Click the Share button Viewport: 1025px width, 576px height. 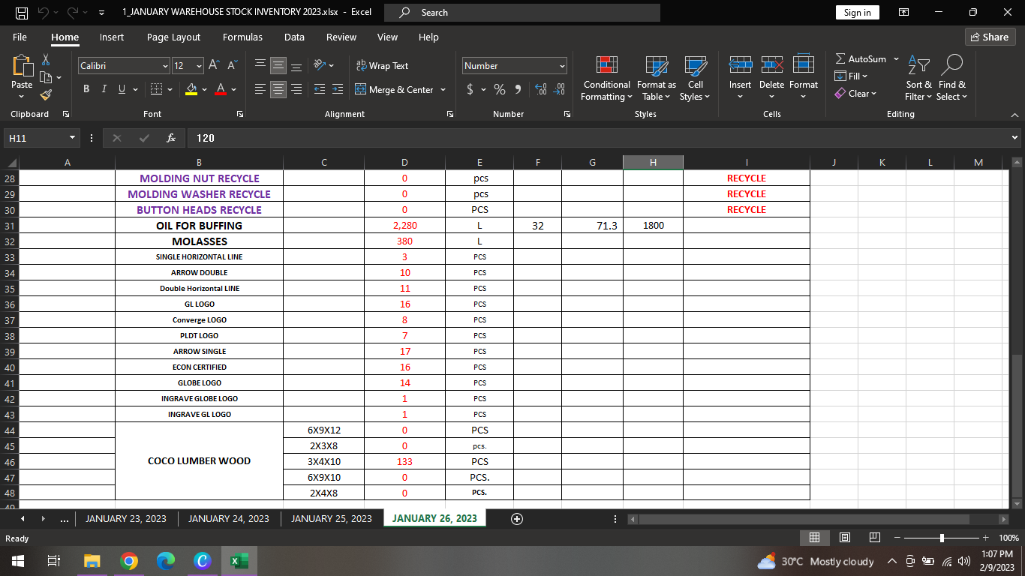point(989,37)
